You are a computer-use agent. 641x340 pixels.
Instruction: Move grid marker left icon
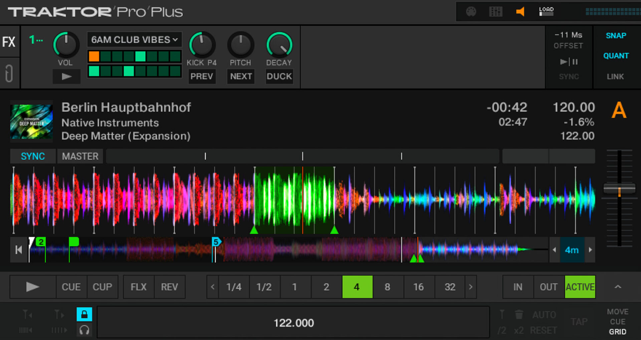27,314
